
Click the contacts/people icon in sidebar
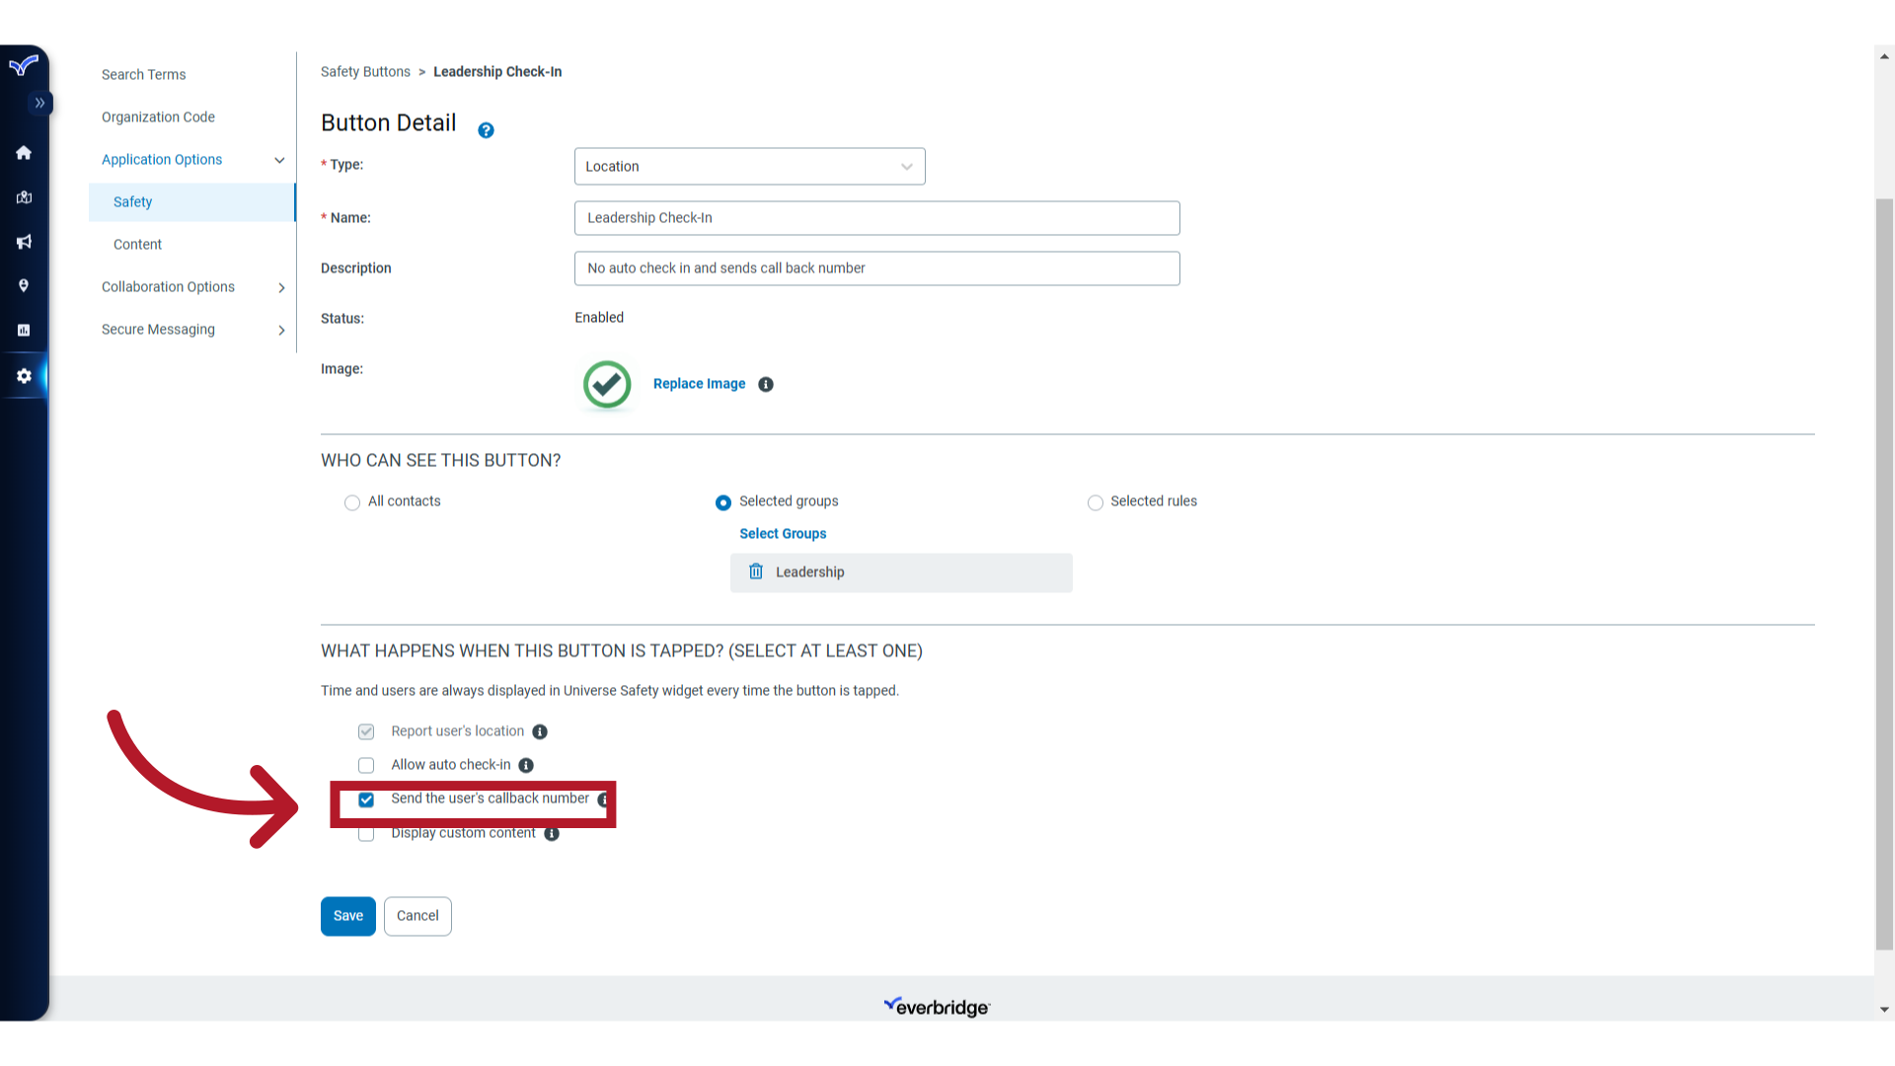(x=24, y=285)
